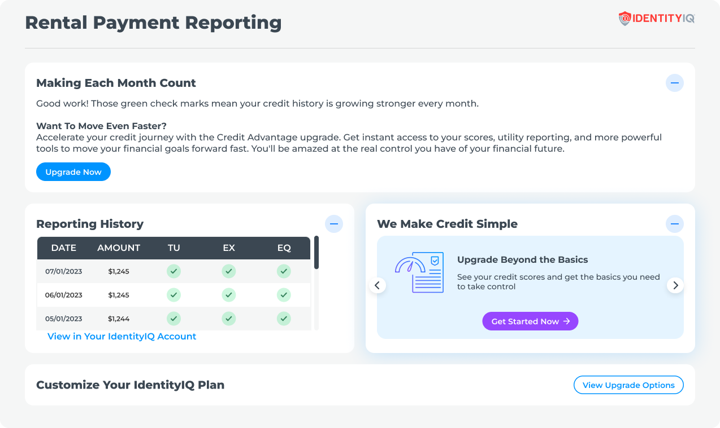This screenshot has height=428, width=720.
Task: Click the EQ column header
Action: tap(284, 248)
